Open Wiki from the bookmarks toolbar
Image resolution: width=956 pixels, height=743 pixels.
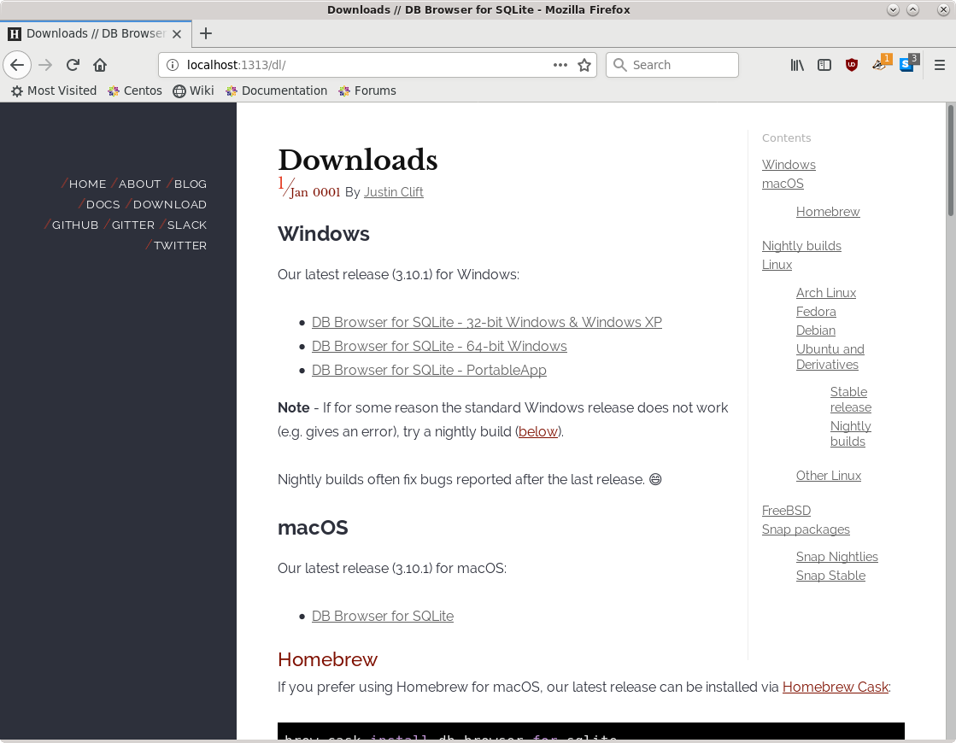click(201, 91)
